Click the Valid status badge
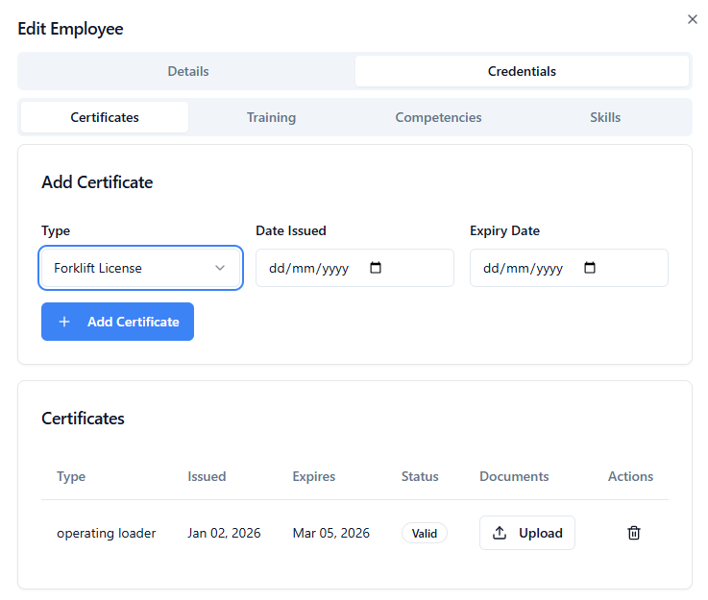Image resolution: width=708 pixels, height=600 pixels. point(424,533)
